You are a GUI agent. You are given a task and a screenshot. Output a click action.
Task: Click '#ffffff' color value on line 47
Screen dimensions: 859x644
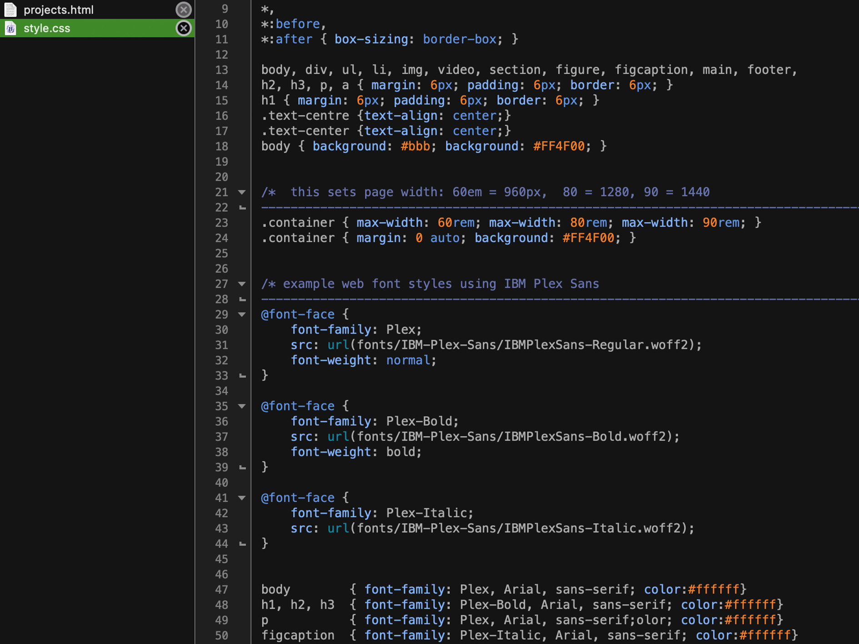(714, 589)
